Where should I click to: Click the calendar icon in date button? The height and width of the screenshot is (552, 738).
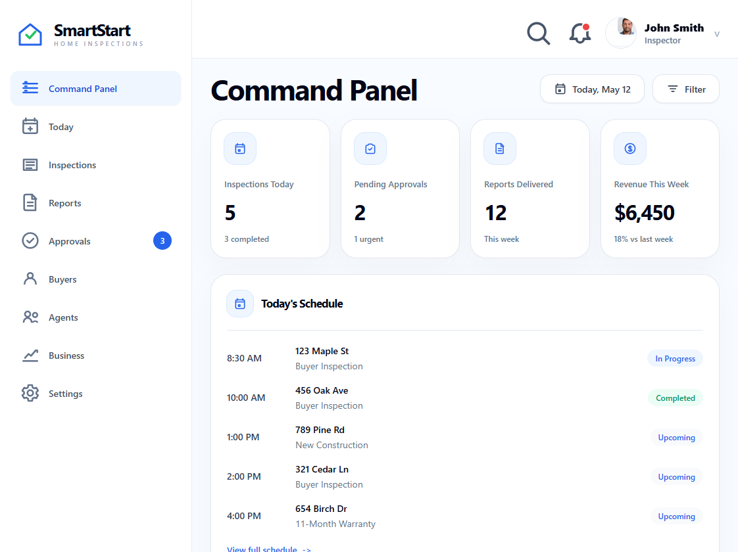coord(560,89)
